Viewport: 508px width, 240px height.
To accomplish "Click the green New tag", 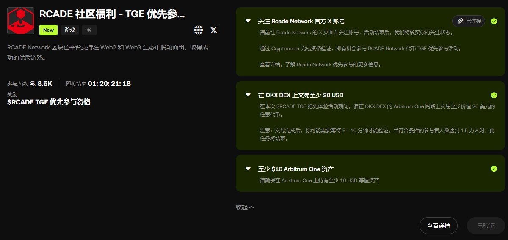I will (48, 30).
